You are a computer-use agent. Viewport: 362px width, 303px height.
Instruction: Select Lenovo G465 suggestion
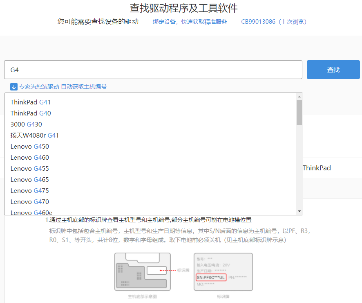tap(30, 180)
